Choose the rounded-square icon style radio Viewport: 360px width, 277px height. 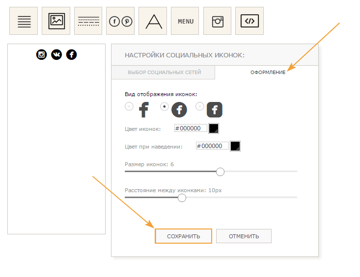pos(200,106)
